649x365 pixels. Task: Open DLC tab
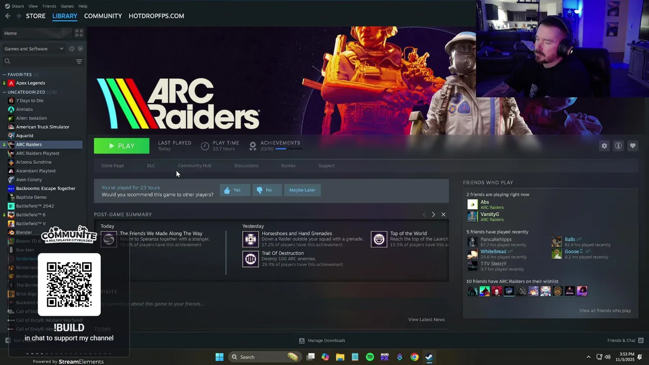click(x=151, y=165)
